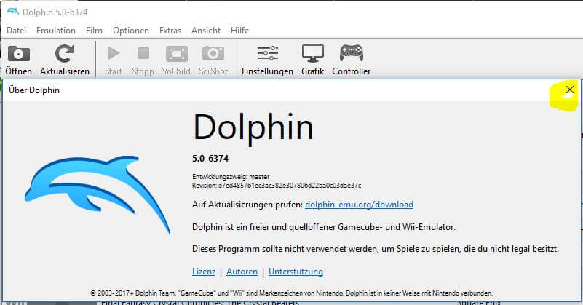
Task: Toggle Vollbild fullscreen icon
Action: [176, 54]
